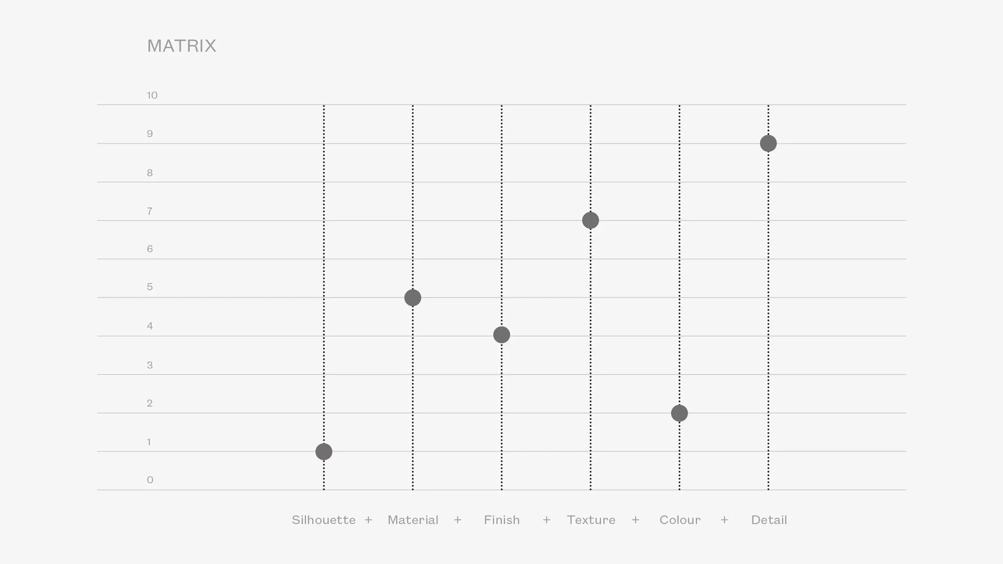Click the plus sign after Colour

point(724,520)
